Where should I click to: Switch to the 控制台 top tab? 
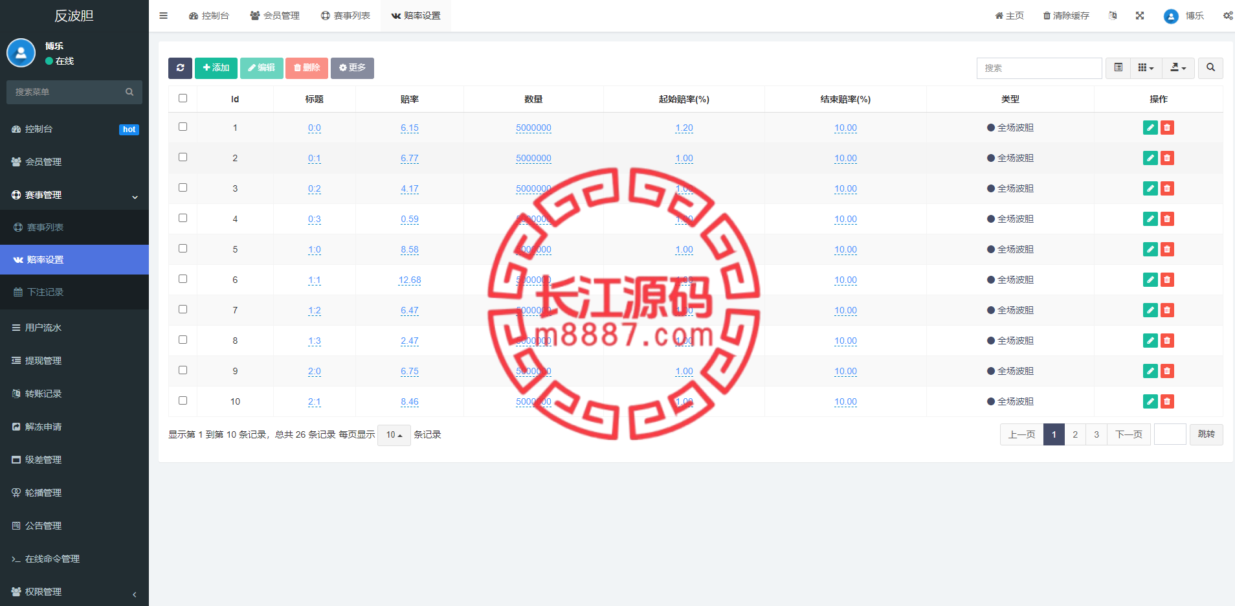pyautogui.click(x=208, y=16)
